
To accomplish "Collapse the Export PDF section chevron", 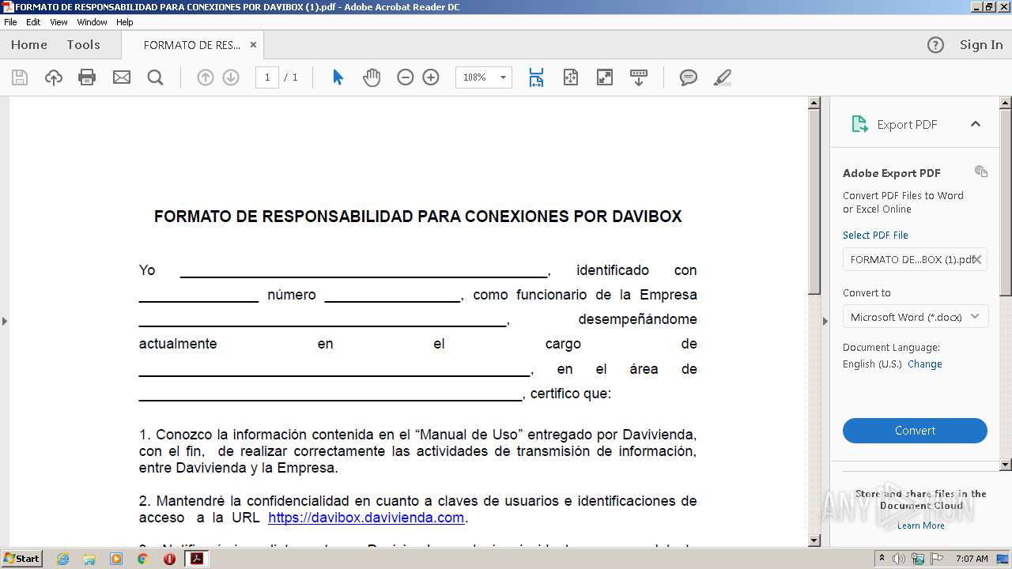I will (975, 124).
